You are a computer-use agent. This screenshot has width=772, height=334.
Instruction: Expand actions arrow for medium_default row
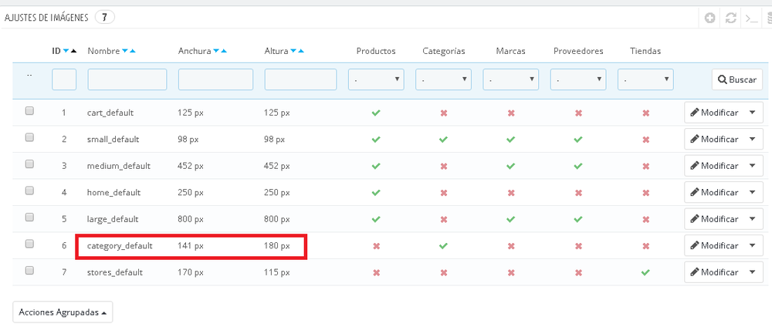coord(752,166)
